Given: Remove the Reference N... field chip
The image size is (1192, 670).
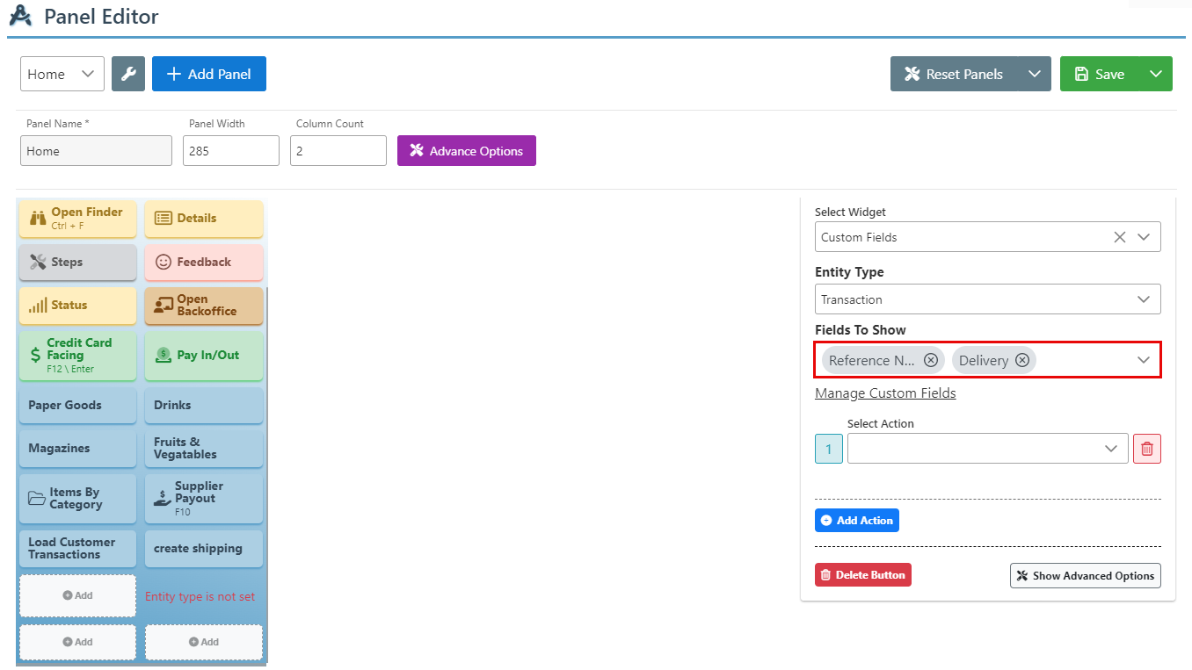Looking at the screenshot, I should 930,360.
